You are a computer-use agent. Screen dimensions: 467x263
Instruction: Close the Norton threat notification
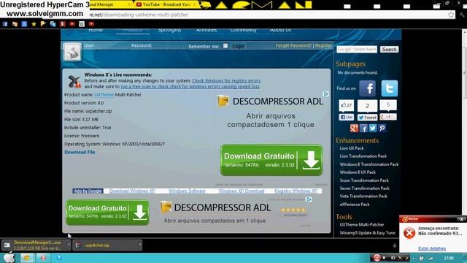(x=461, y=219)
